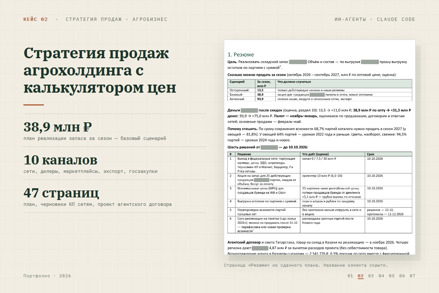Click the "Шесть решений от" line
Viewport: 439px width, 293px height.
tap(268, 147)
